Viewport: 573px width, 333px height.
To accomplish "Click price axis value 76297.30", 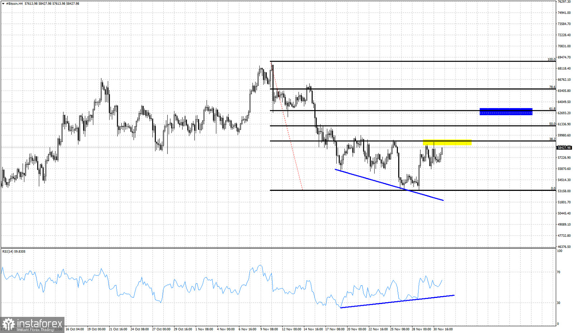I will click(x=564, y=2).
